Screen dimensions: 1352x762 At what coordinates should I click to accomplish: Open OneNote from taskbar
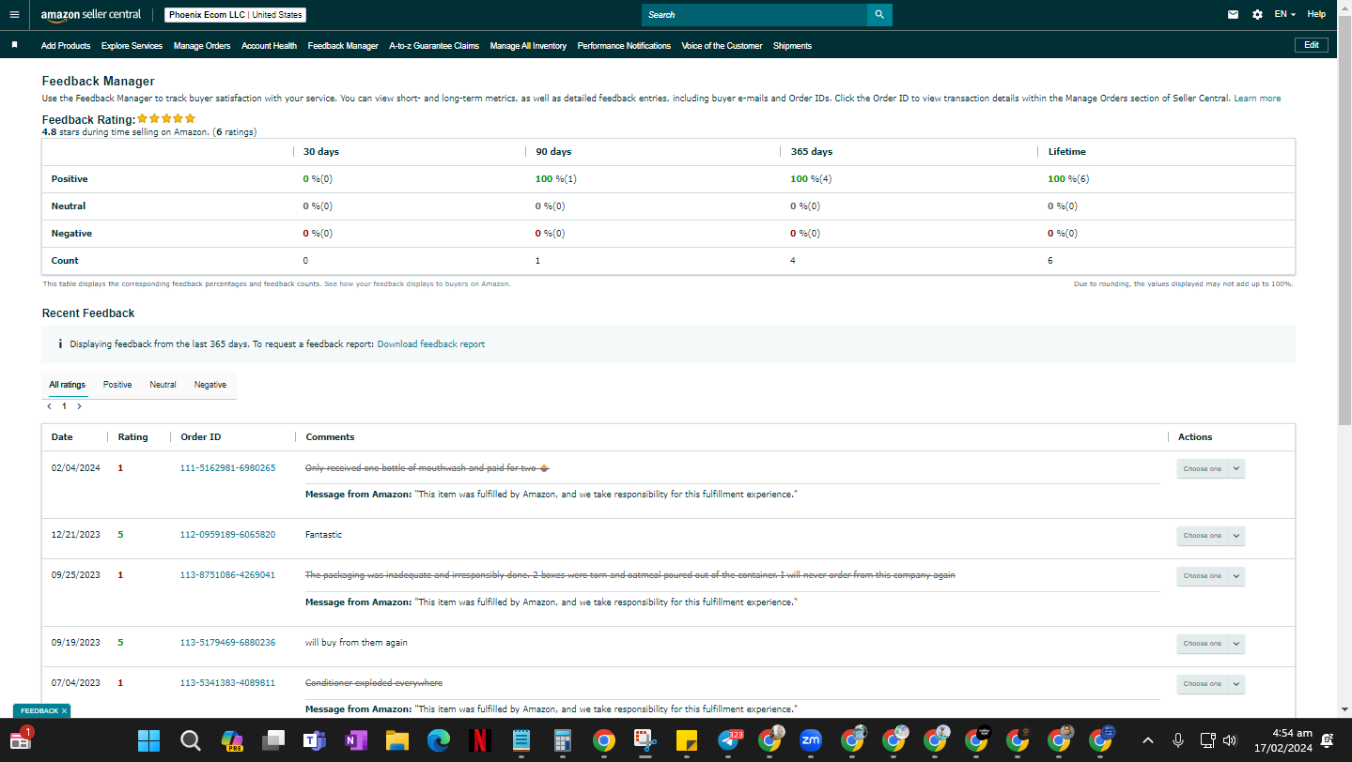coord(355,740)
